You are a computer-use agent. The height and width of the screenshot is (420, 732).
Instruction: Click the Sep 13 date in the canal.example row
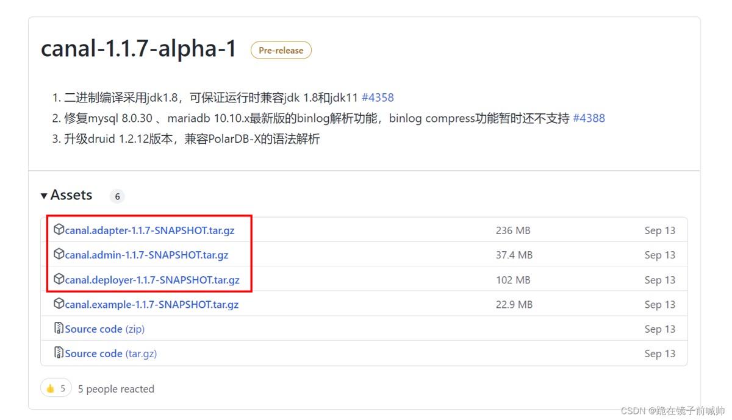pyautogui.click(x=660, y=304)
